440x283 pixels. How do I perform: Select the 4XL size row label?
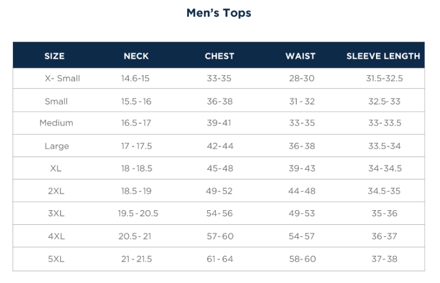click(x=56, y=237)
